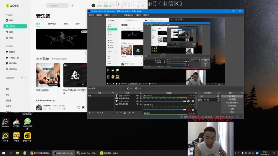Move source up in sources list
Screen dimensions: 278x156
coord(129,113)
